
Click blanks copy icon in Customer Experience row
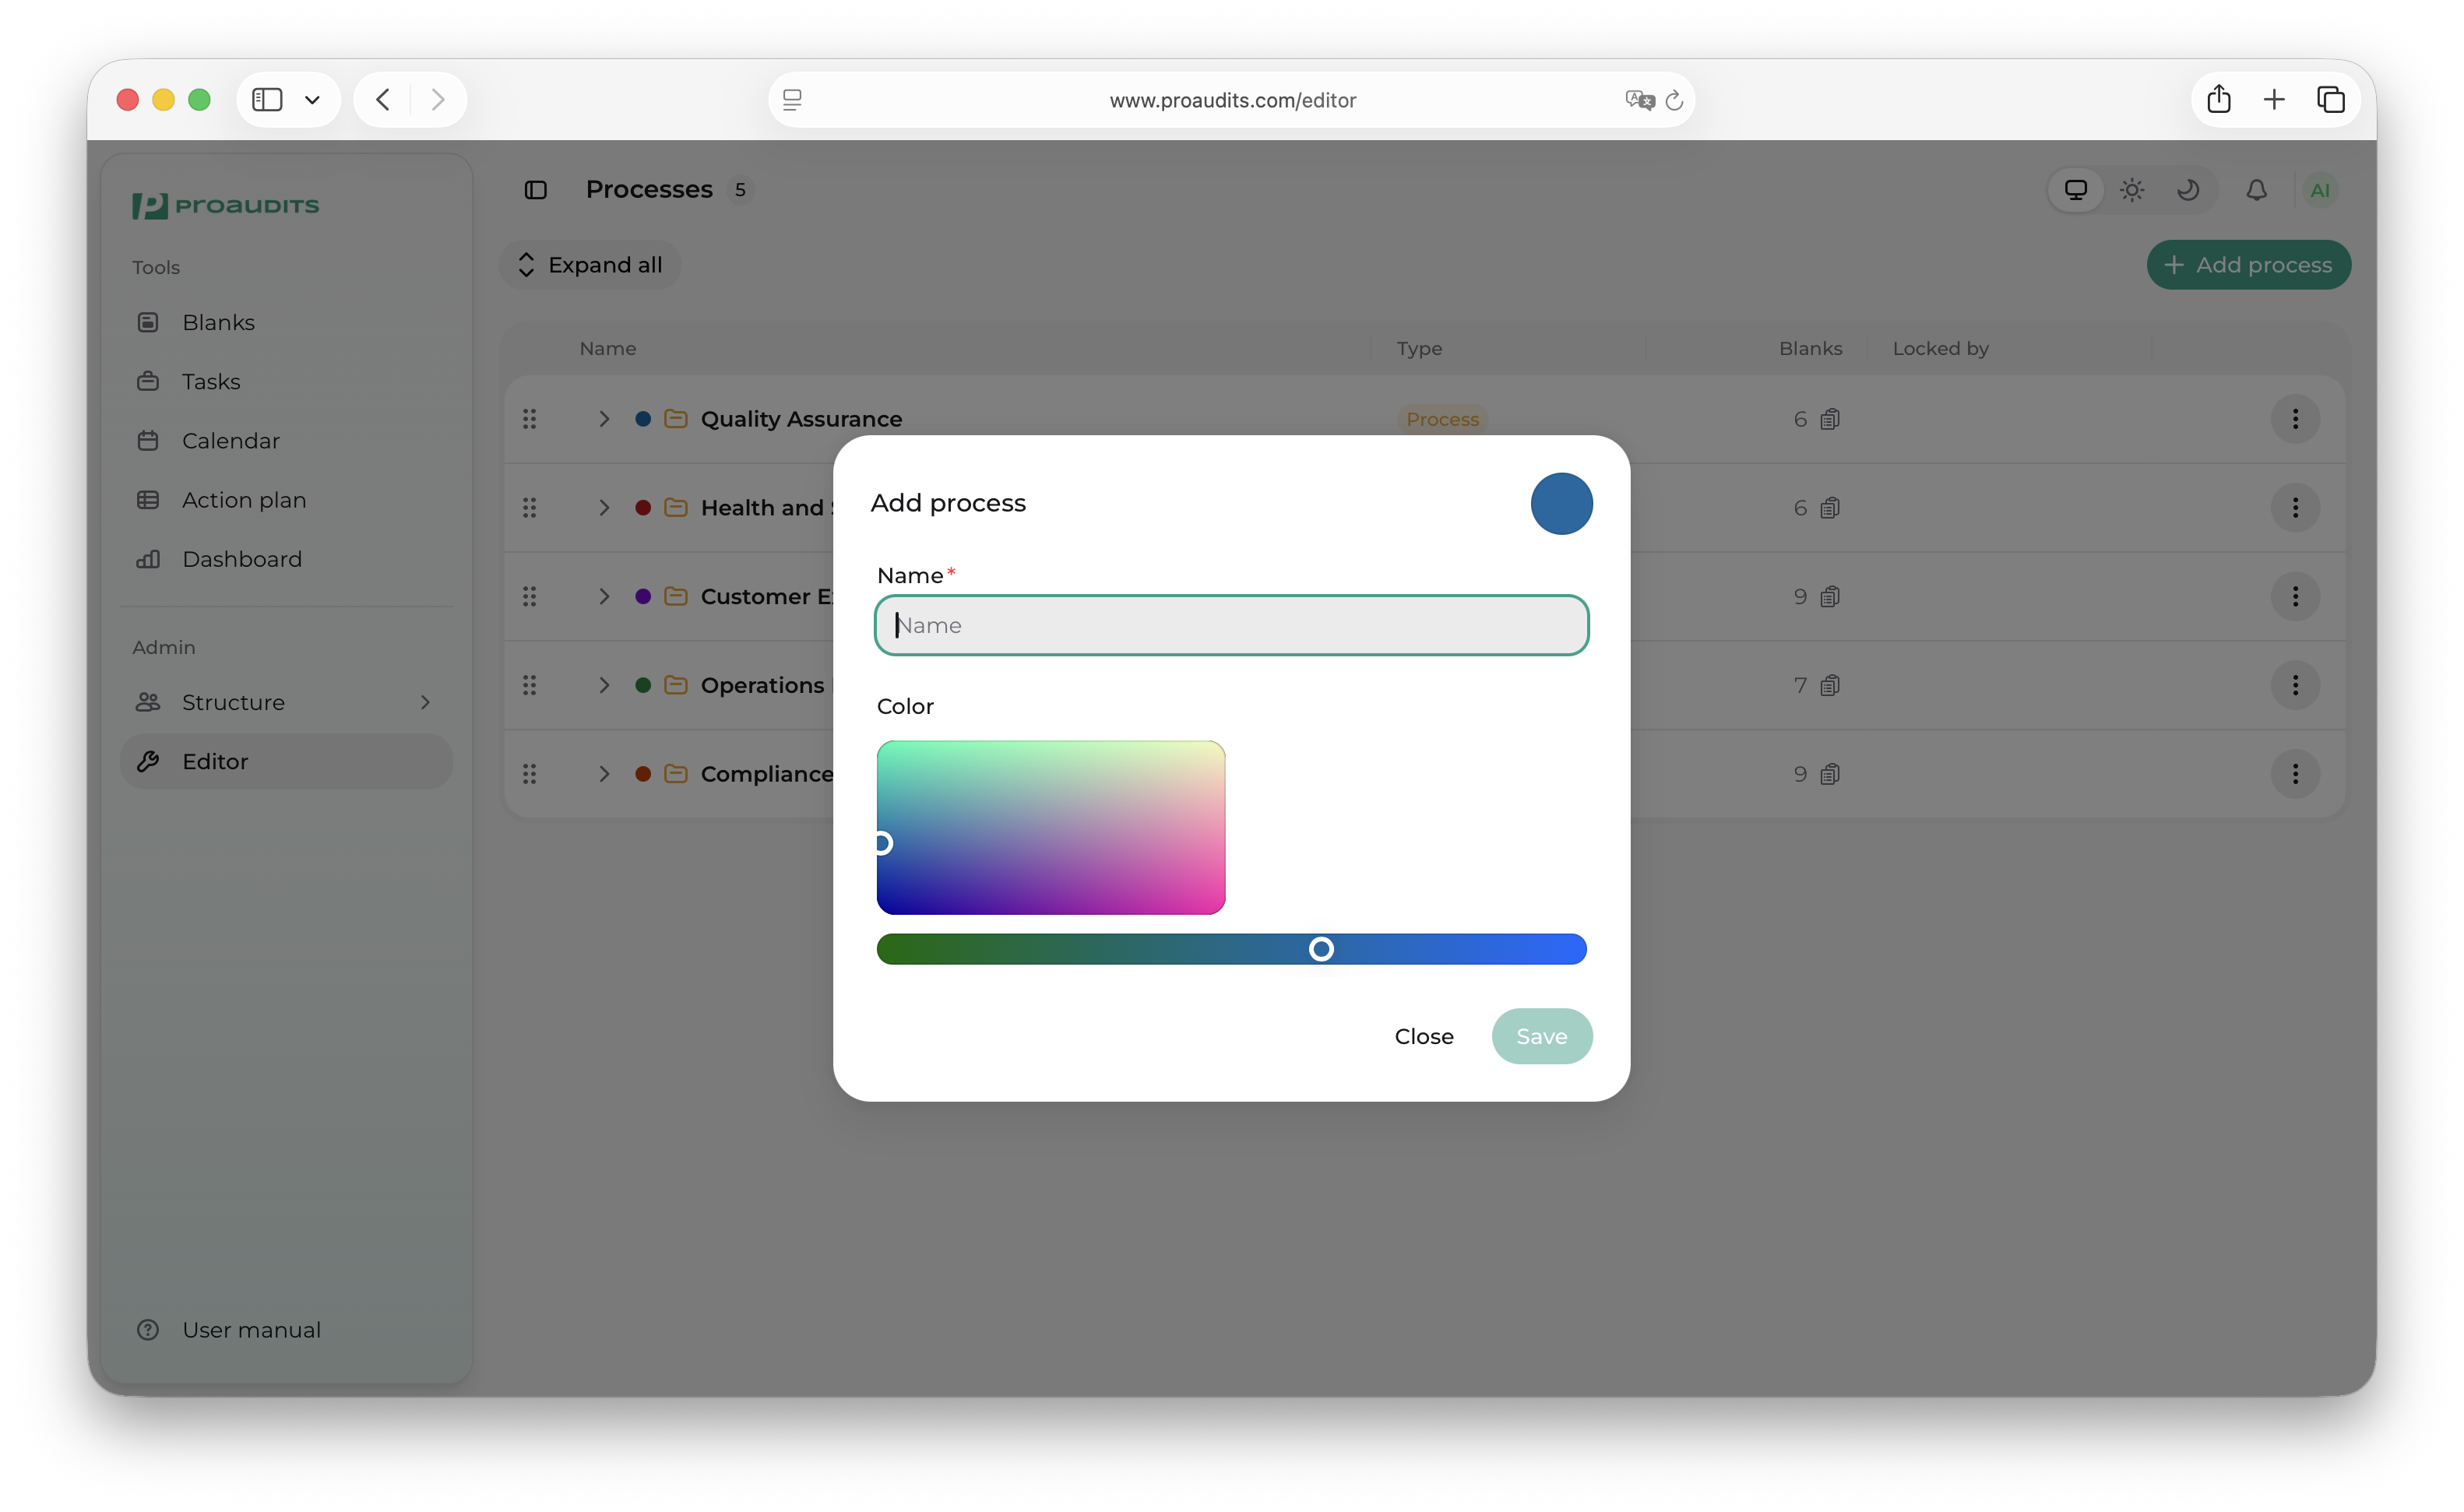(1830, 597)
